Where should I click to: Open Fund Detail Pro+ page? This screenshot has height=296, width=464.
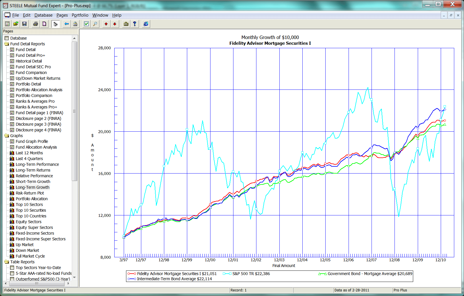(x=30, y=55)
